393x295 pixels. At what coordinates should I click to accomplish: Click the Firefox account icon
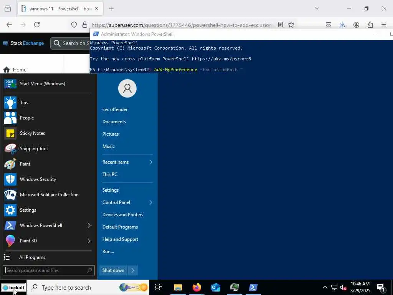356,25
